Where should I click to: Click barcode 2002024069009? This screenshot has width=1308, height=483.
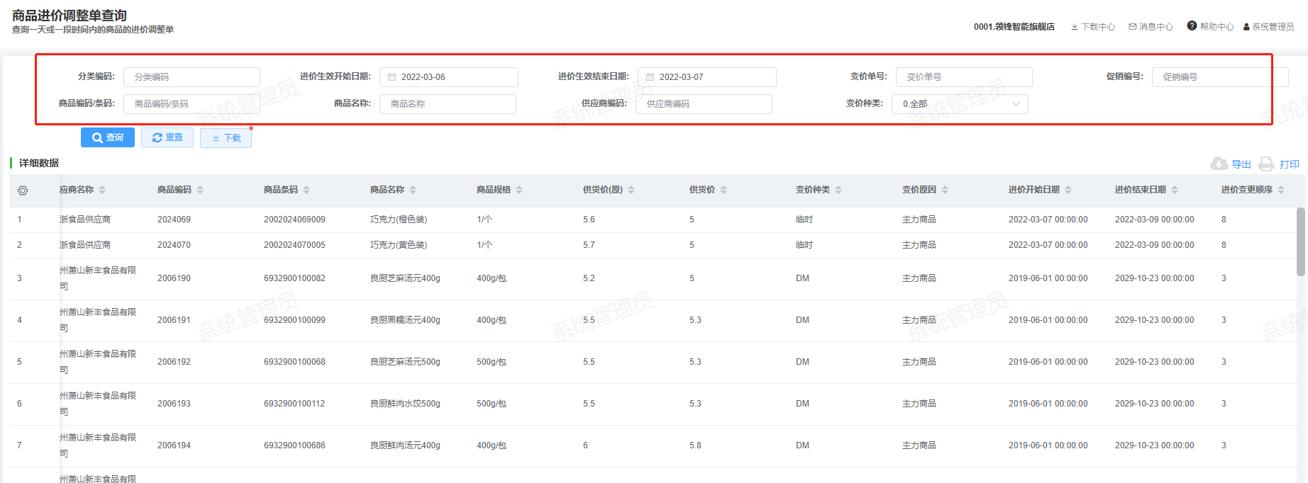[294, 220]
